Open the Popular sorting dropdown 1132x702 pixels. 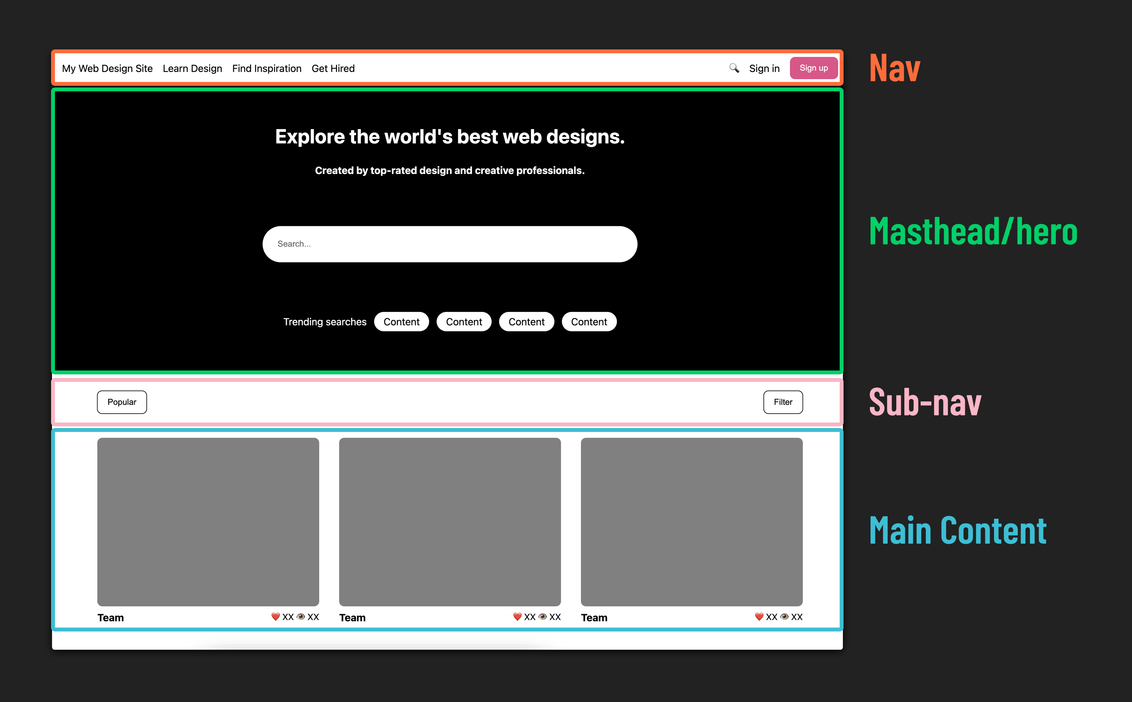pos(122,402)
